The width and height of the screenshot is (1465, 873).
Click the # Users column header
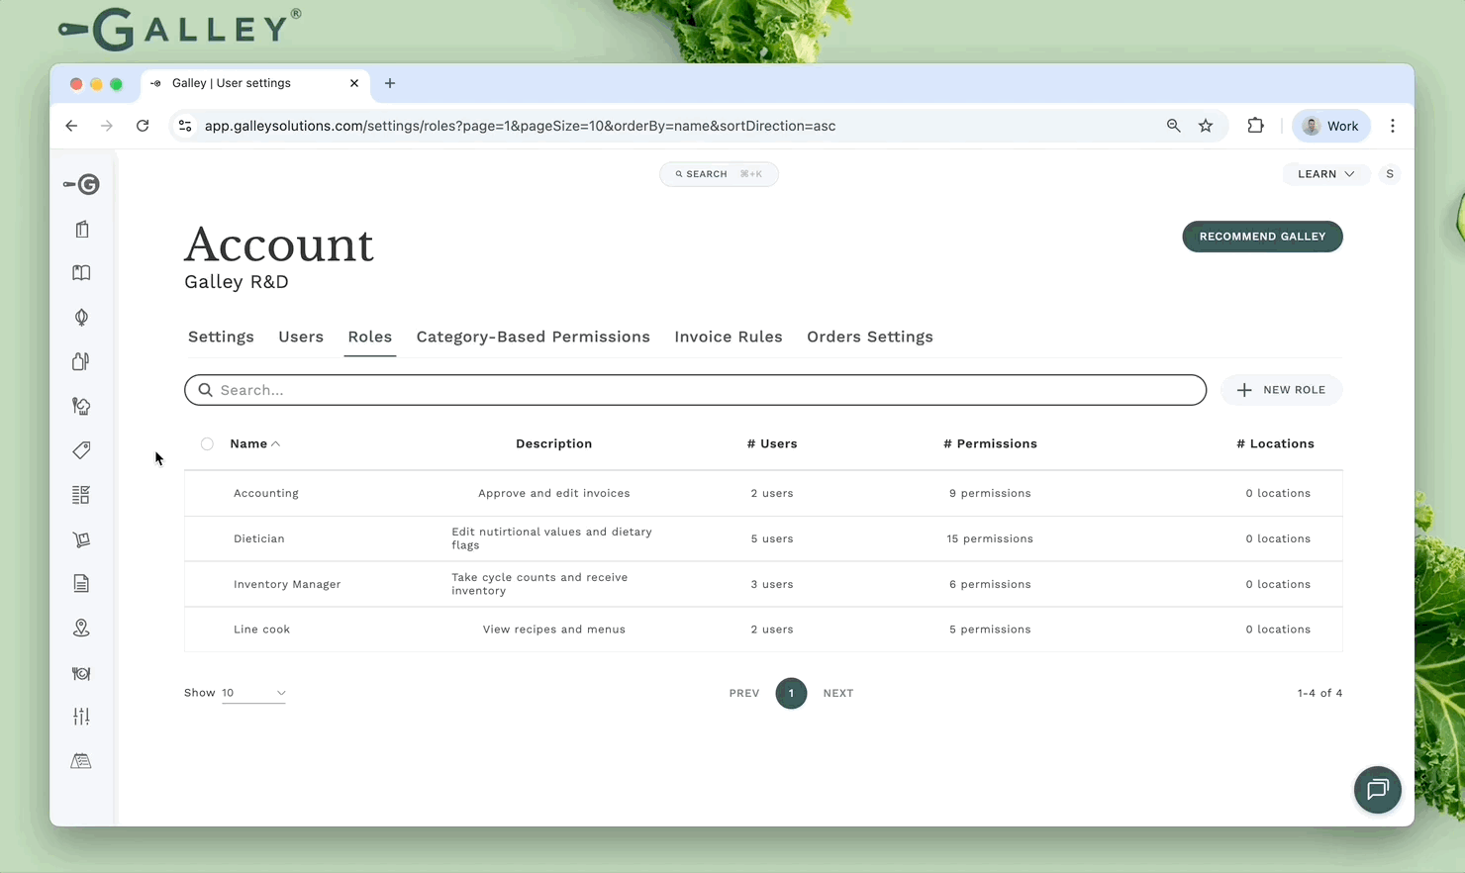pyautogui.click(x=772, y=443)
